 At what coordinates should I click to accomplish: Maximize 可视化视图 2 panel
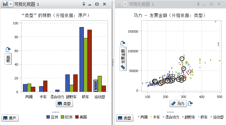212,4
